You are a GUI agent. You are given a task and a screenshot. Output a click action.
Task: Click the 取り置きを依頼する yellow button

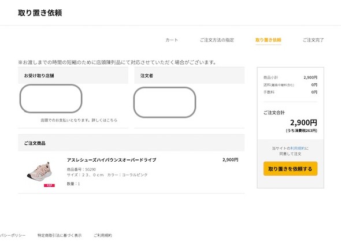(x=290, y=169)
